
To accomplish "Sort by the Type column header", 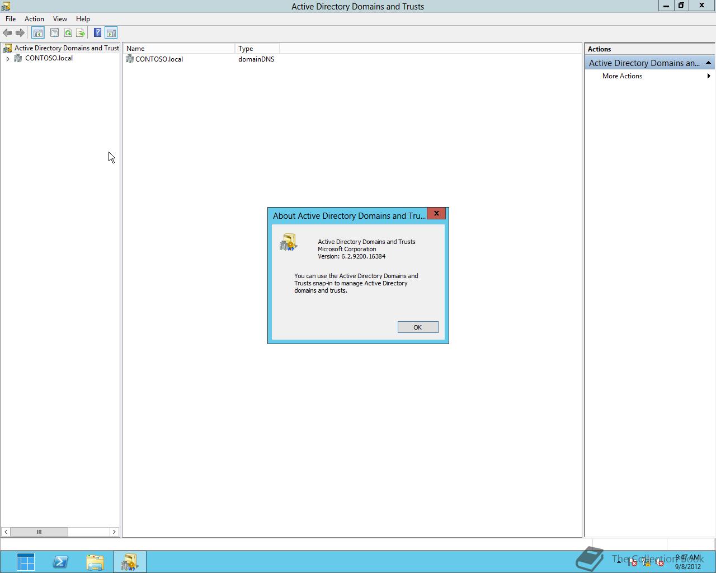I will point(257,49).
